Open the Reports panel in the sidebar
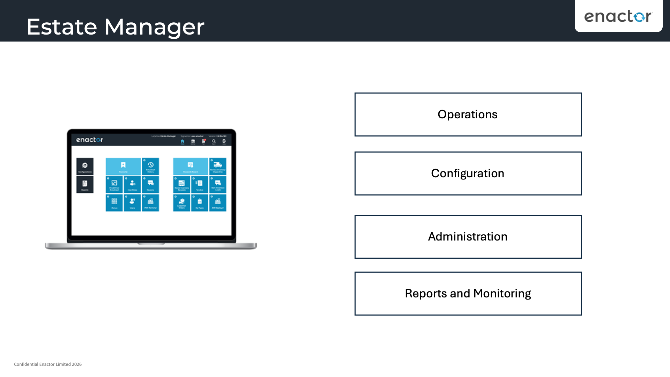Screen dimensions: 670x377 (x=85, y=184)
